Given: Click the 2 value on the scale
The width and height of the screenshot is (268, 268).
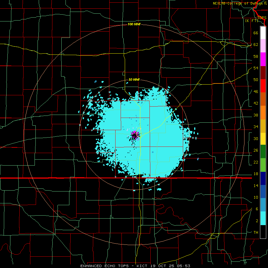Looking at the screenshot, I should coord(257,221).
